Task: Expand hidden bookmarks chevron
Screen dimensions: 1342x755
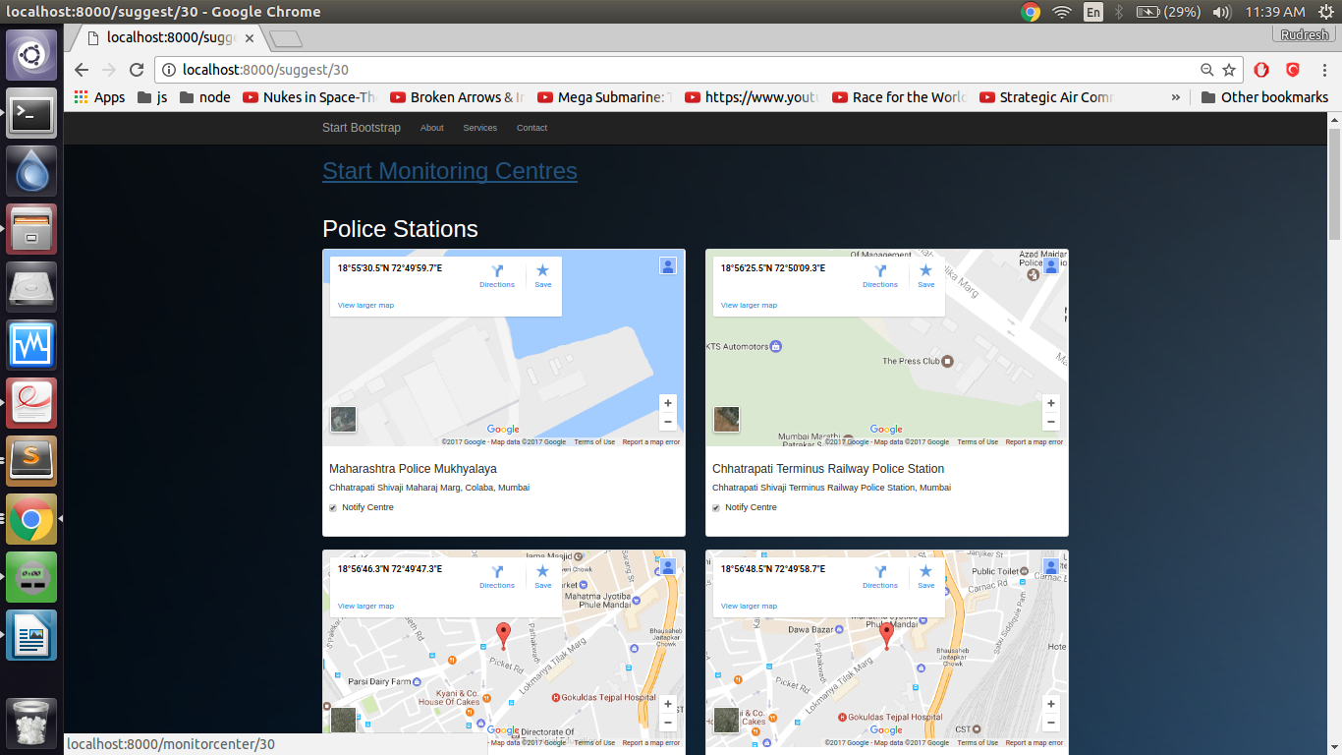Action: (x=1176, y=97)
